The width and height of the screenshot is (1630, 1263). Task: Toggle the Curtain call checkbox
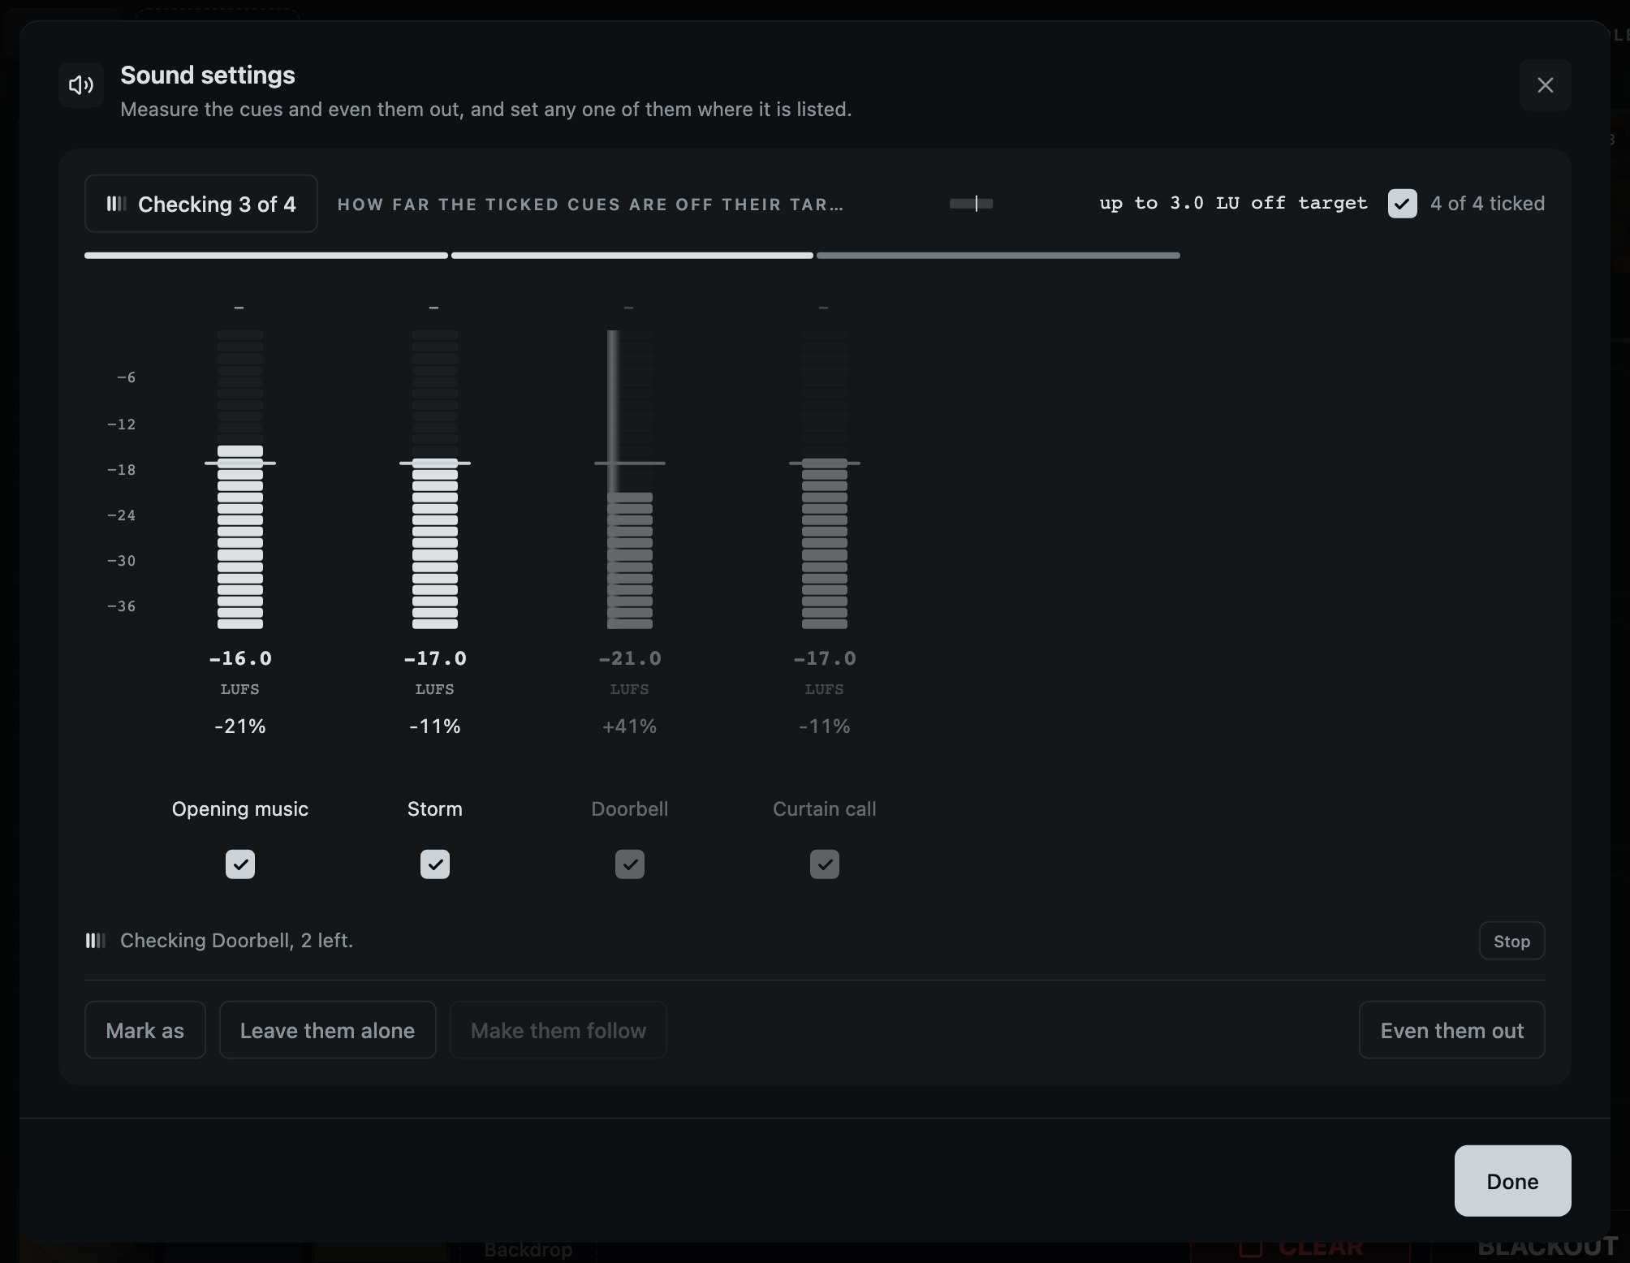pos(825,864)
